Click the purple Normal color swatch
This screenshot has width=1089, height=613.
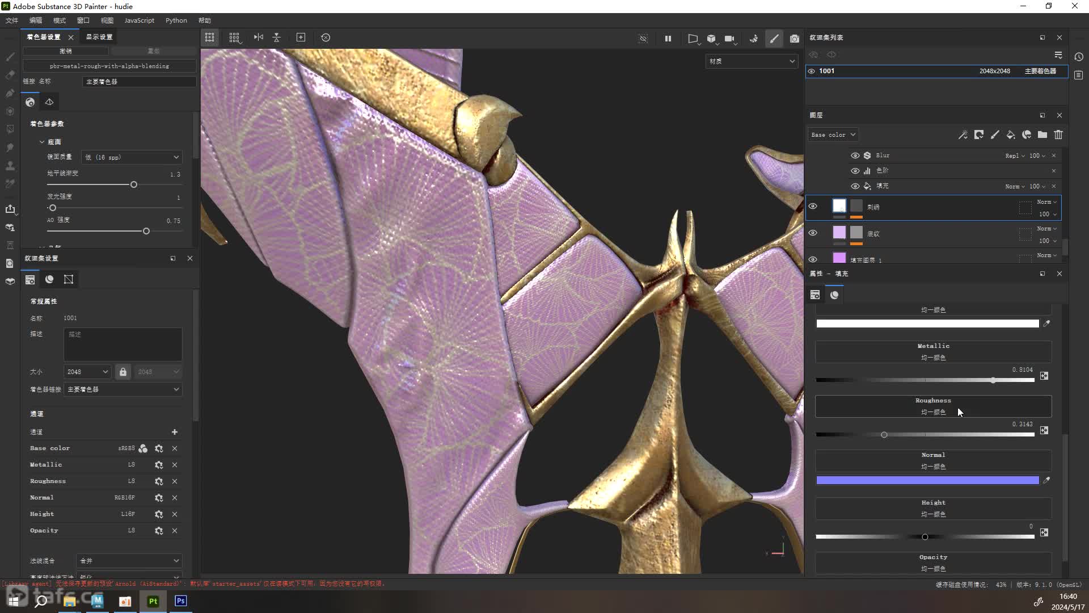(x=927, y=480)
